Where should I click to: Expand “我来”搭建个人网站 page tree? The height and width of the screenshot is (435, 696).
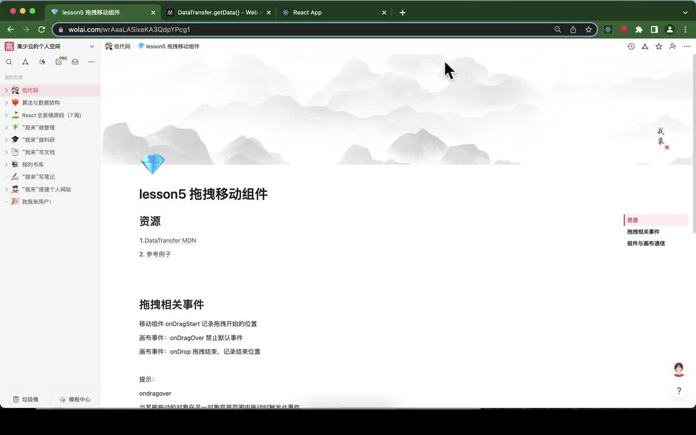[6, 189]
